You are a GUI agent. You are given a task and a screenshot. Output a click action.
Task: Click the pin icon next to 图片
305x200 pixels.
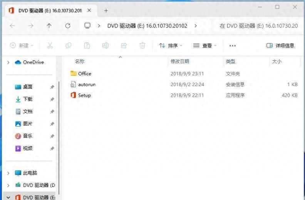tap(52, 124)
